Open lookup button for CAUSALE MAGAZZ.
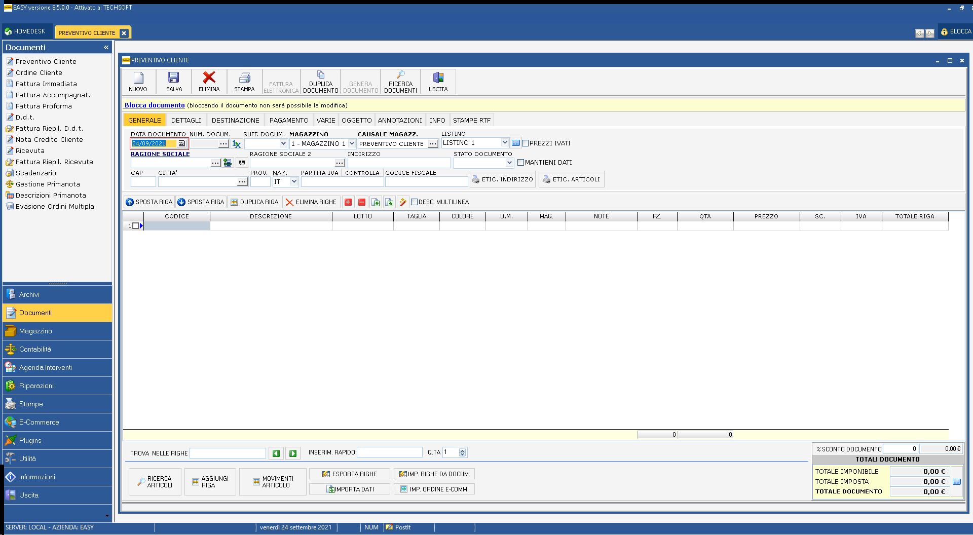Image resolution: width=973 pixels, height=535 pixels. 433,144
